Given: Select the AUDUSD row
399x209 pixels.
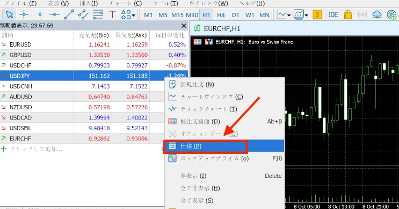Looking at the screenshot, I should tap(82, 96).
